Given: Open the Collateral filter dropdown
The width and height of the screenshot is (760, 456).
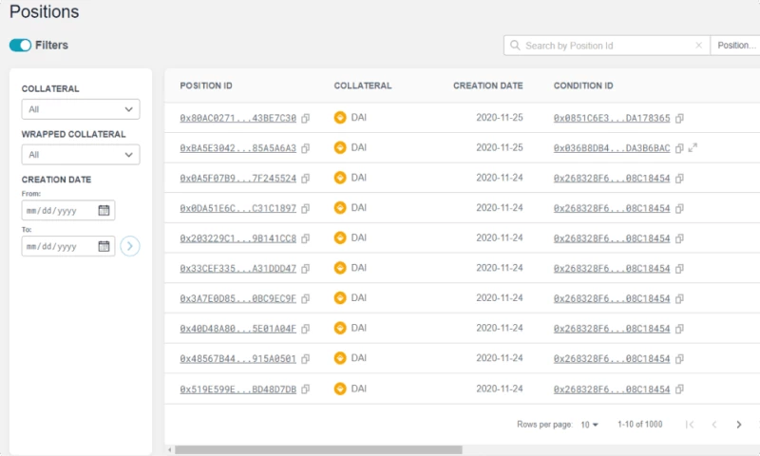Looking at the screenshot, I should (x=81, y=109).
